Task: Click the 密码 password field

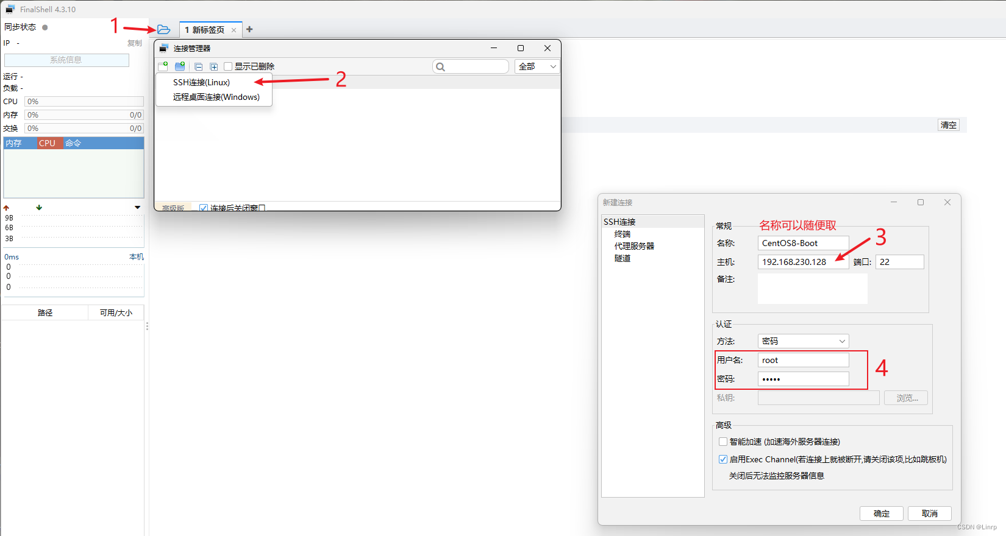Action: [803, 379]
